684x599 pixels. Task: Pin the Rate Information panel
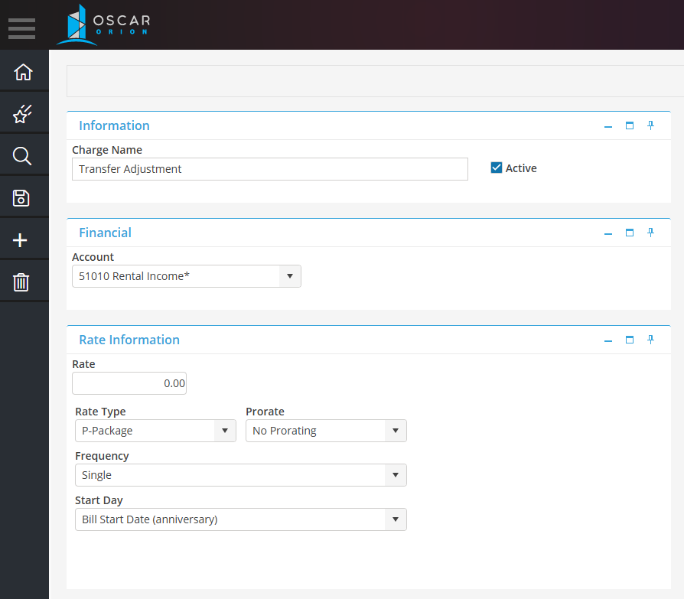click(x=651, y=340)
